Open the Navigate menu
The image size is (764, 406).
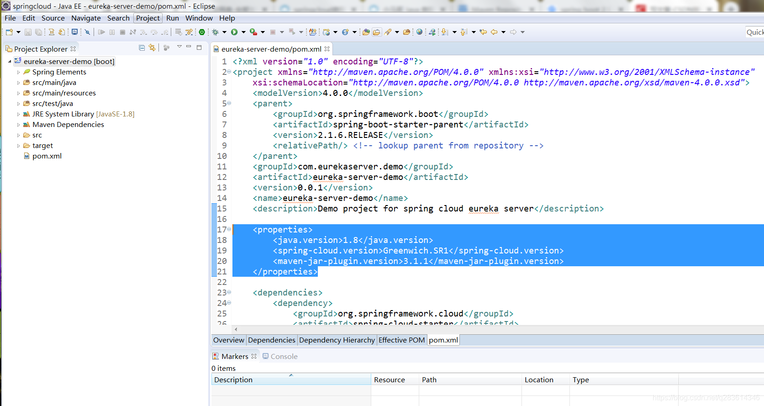[x=86, y=18]
